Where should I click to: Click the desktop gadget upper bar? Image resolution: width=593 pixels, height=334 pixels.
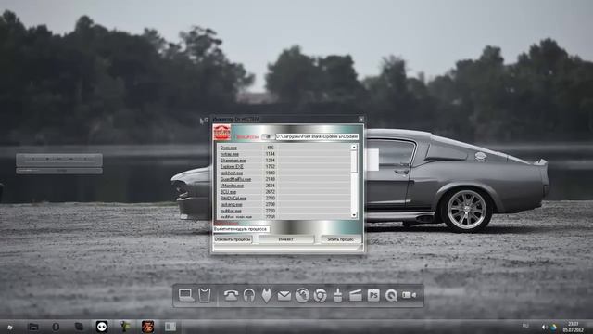(x=59, y=160)
